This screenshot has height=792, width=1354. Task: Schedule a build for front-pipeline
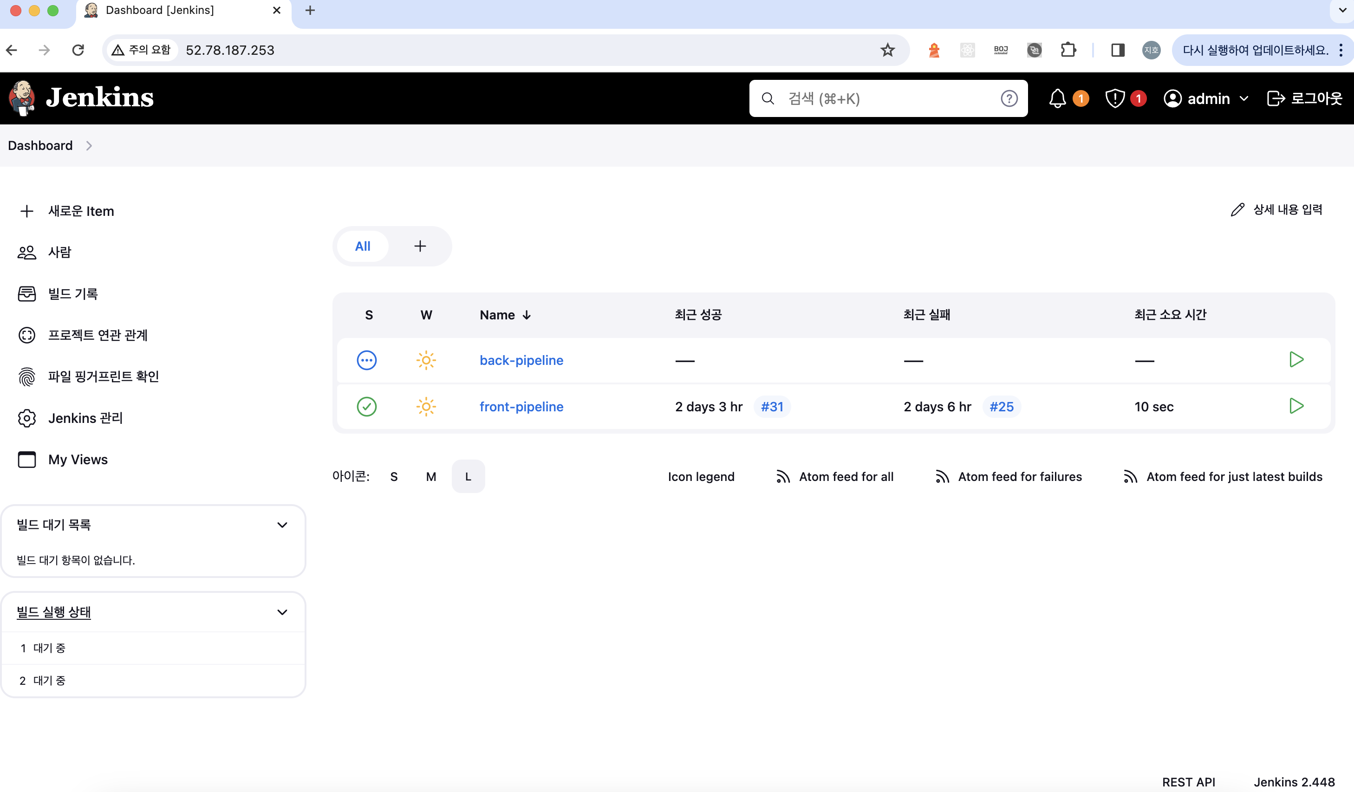(1296, 406)
